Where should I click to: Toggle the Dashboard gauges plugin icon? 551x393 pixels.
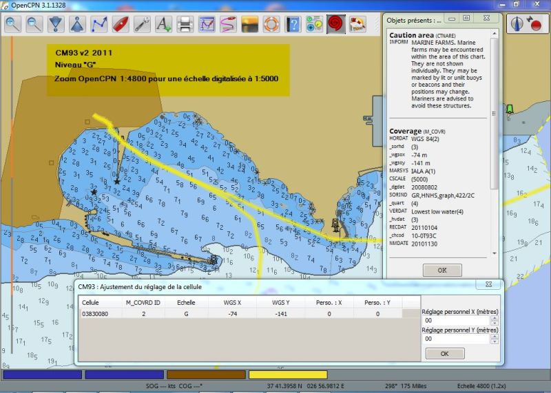[315, 24]
